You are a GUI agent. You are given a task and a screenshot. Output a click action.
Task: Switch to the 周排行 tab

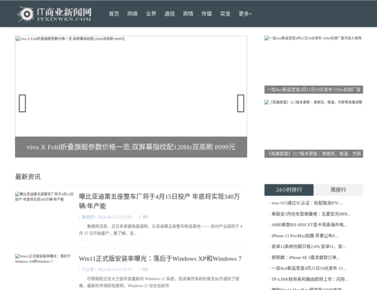coord(338,190)
